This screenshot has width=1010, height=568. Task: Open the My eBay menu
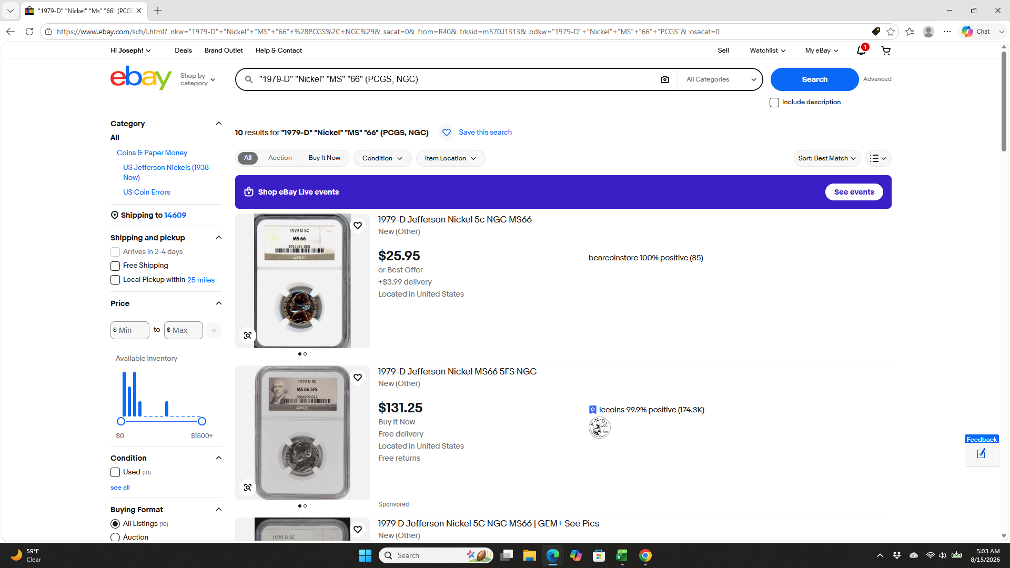(x=822, y=50)
